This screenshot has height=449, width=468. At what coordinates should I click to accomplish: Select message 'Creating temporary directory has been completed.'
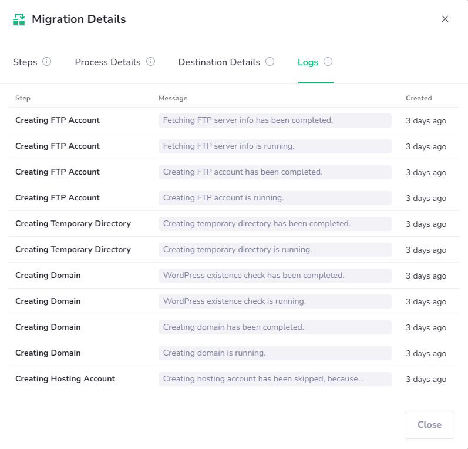point(275,224)
